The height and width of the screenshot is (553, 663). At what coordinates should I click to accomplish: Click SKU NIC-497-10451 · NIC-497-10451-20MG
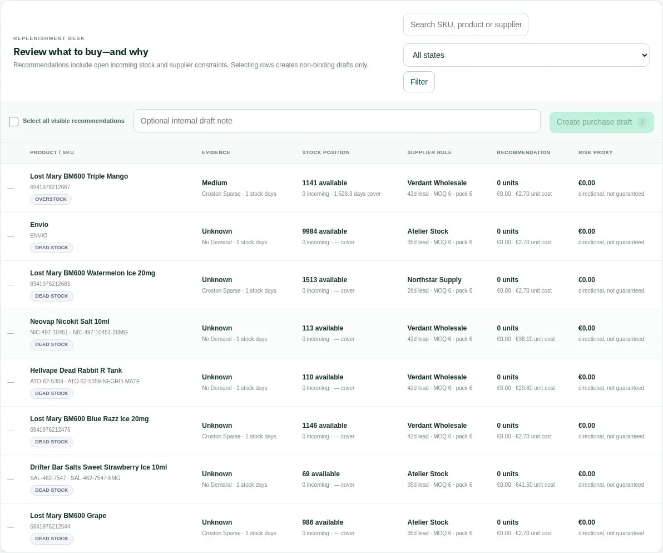click(79, 332)
